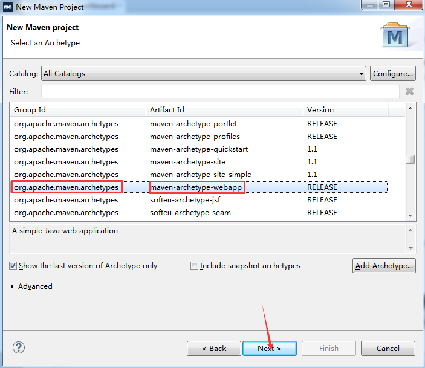425x368 pixels.
Task: Cancel the New Maven Project wizard
Action: pyautogui.click(x=388, y=348)
